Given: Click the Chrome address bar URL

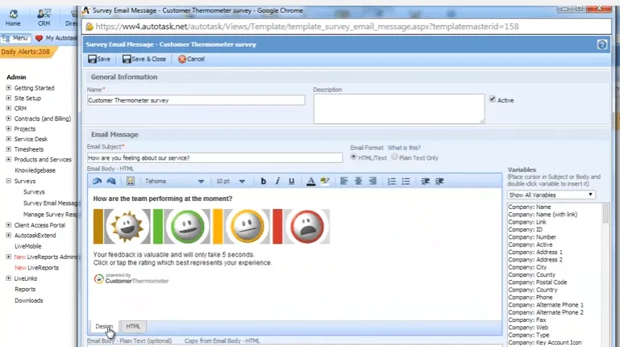Looking at the screenshot, I should (307, 27).
